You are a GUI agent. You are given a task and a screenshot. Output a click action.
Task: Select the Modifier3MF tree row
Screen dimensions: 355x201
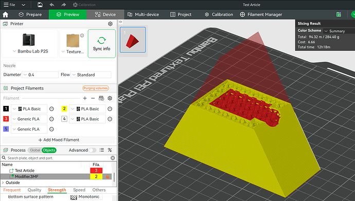point(56,176)
